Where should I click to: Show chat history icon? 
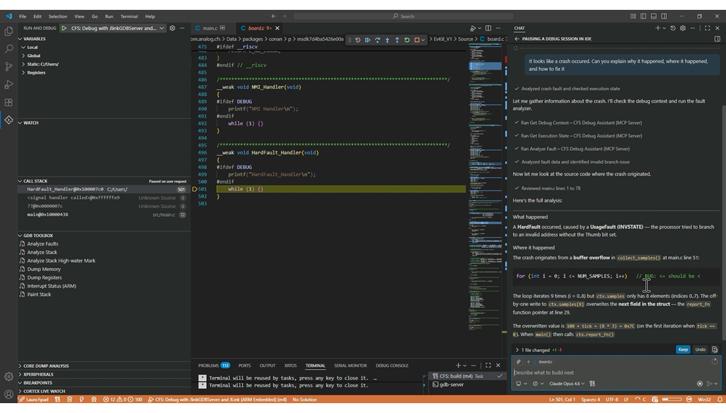pos(673,28)
